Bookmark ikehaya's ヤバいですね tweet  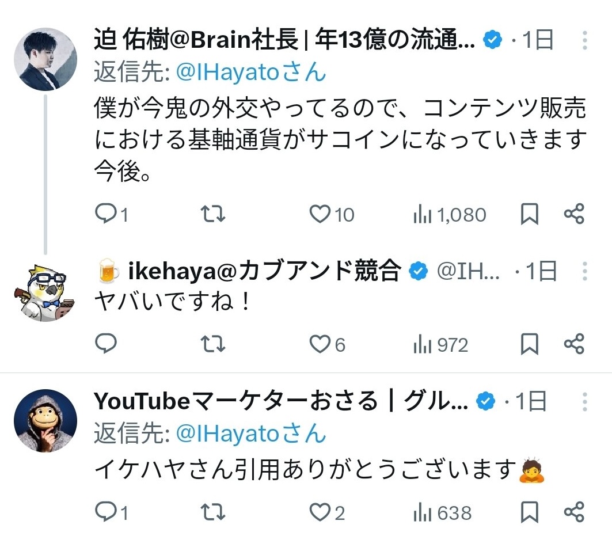(x=529, y=344)
